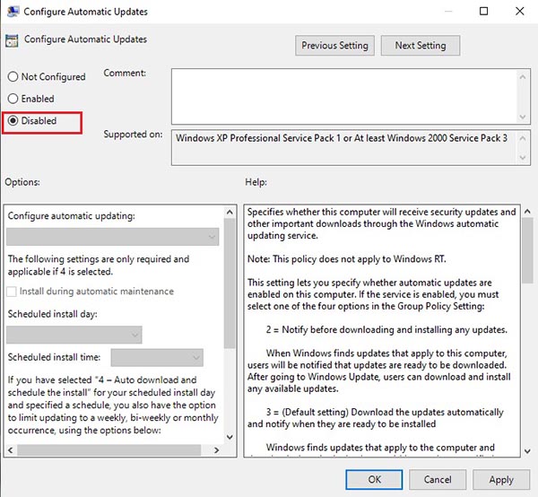Image resolution: width=538 pixels, height=497 pixels.
Task: Click Help pane scroll up arrow
Action: tap(527, 212)
